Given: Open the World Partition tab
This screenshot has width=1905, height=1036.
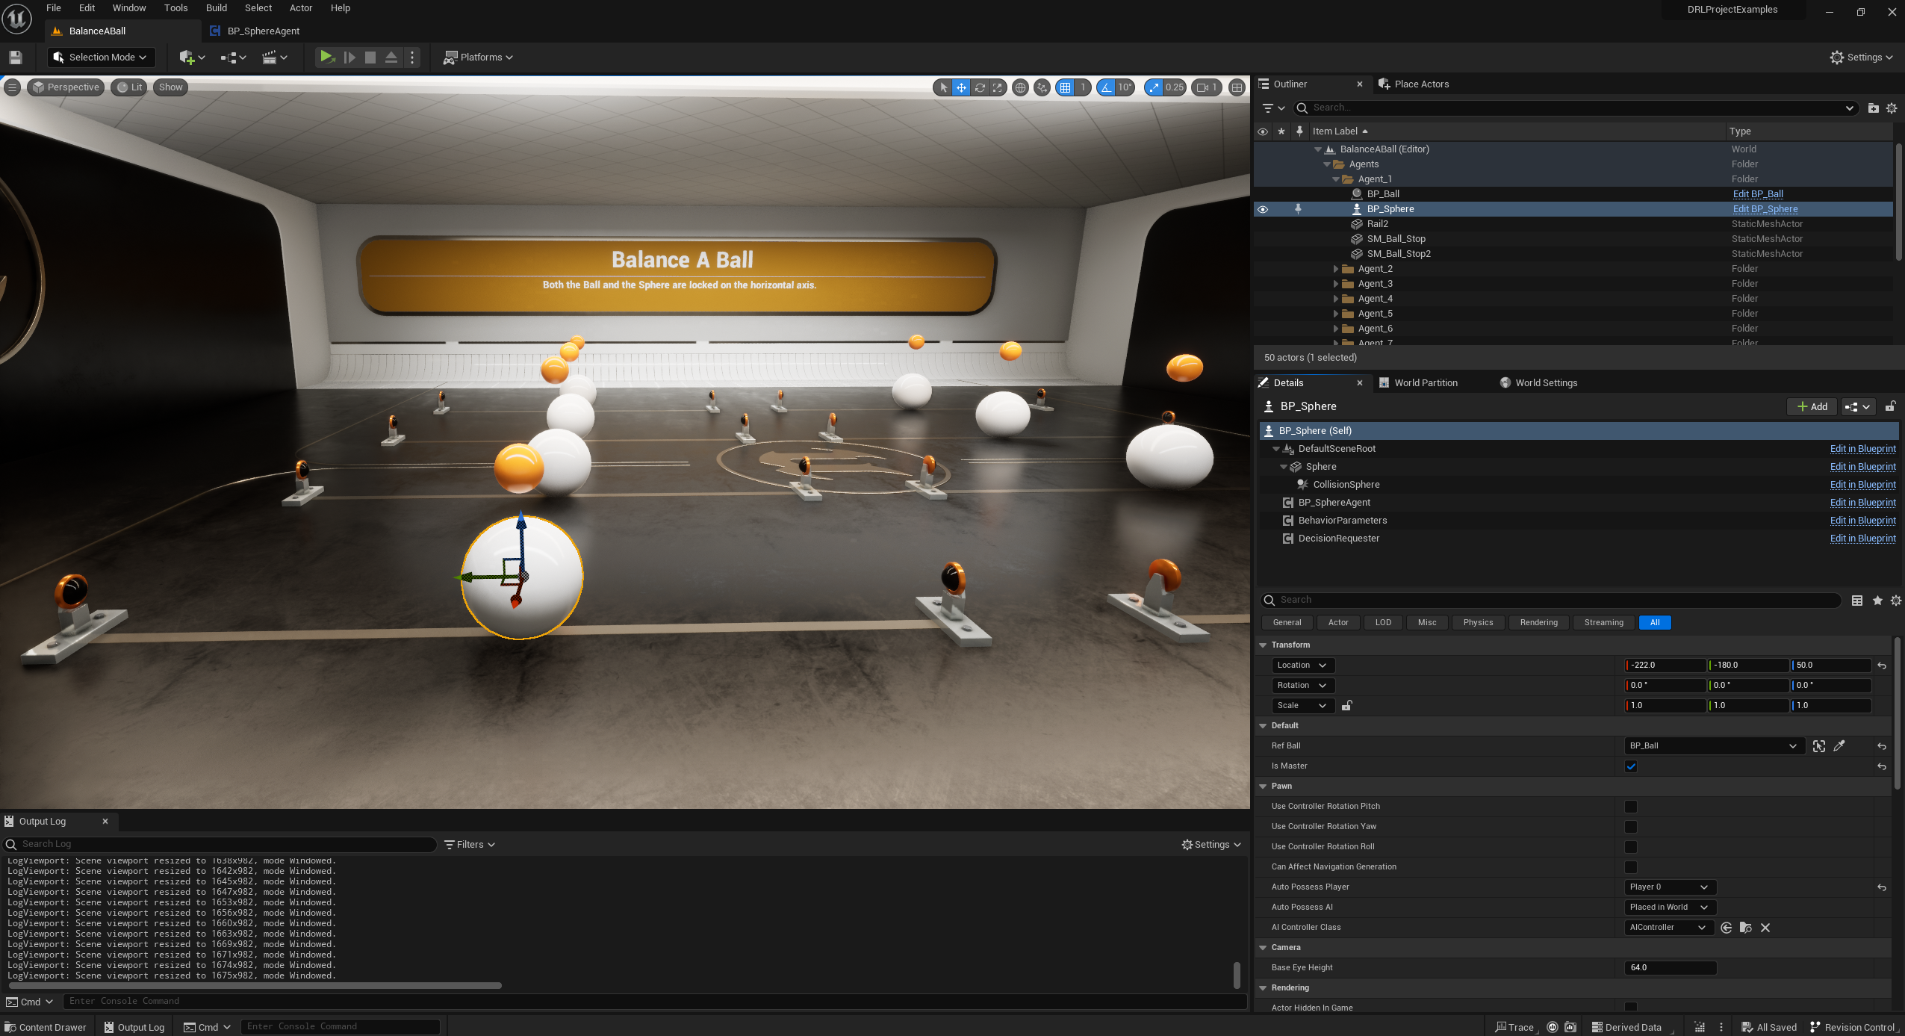Looking at the screenshot, I should pos(1418,383).
